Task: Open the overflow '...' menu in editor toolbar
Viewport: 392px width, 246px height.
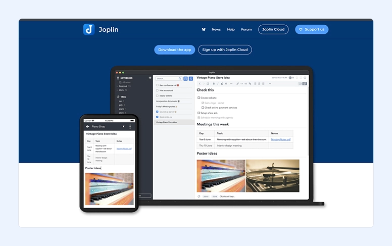Action: (x=270, y=84)
